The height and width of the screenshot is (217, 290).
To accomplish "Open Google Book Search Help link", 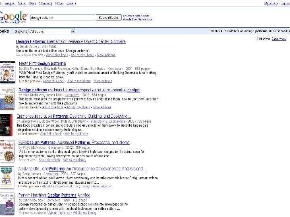I will pyautogui.click(x=137, y=19).
